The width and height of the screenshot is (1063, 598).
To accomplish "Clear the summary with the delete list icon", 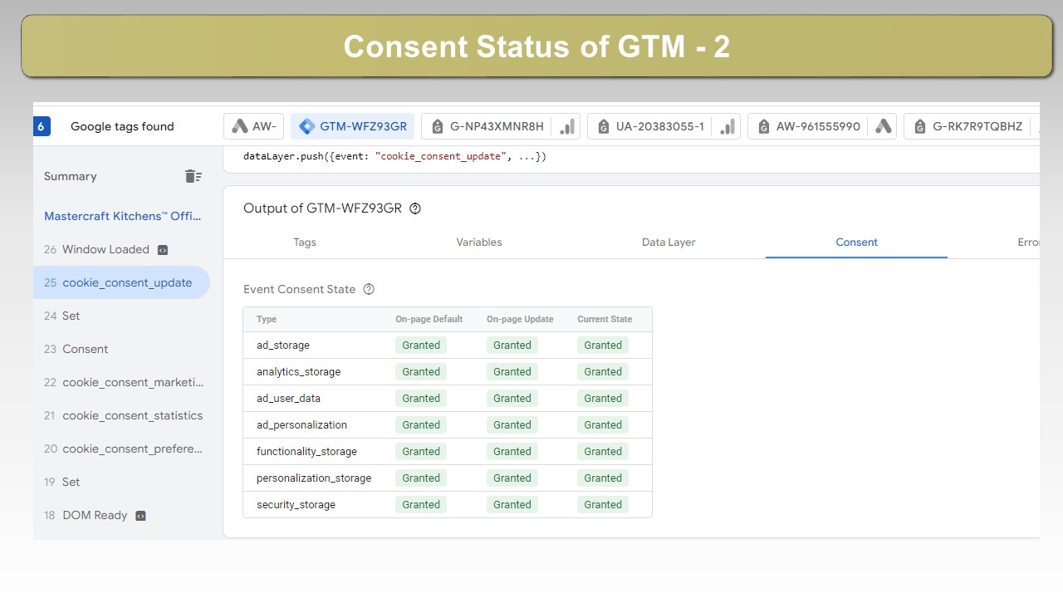I will (x=193, y=176).
